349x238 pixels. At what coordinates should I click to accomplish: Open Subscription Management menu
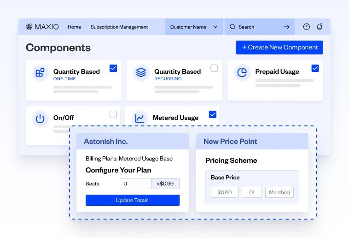(119, 27)
